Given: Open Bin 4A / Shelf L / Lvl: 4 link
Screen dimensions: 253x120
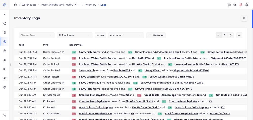Looking at the screenshot, I should pyautogui.click(x=146, y=64).
